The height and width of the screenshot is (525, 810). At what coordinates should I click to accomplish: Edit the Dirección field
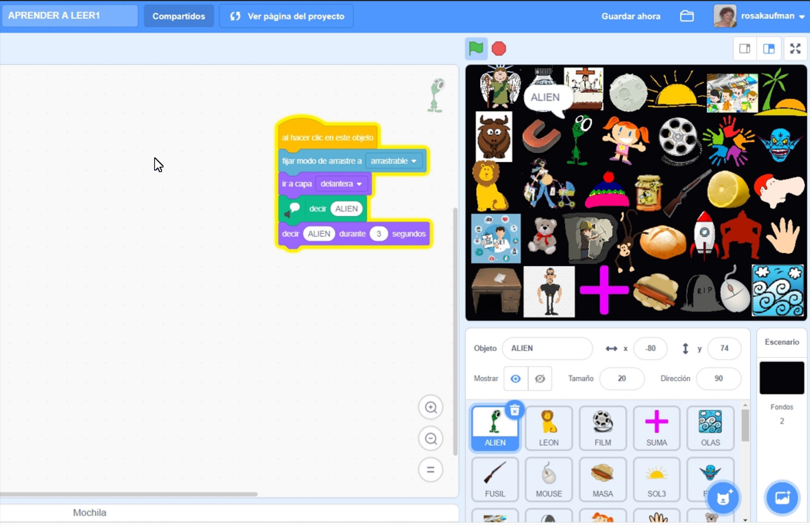pyautogui.click(x=718, y=378)
